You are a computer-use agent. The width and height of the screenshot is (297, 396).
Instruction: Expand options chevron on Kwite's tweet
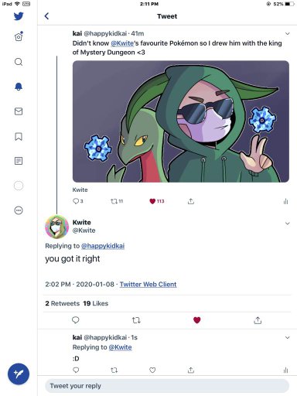288,224
